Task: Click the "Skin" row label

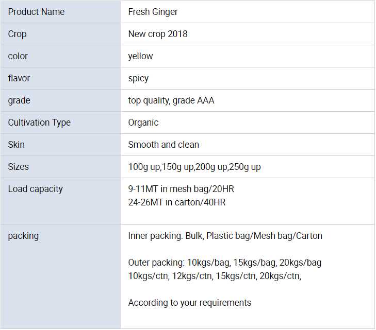Action: [x=16, y=145]
